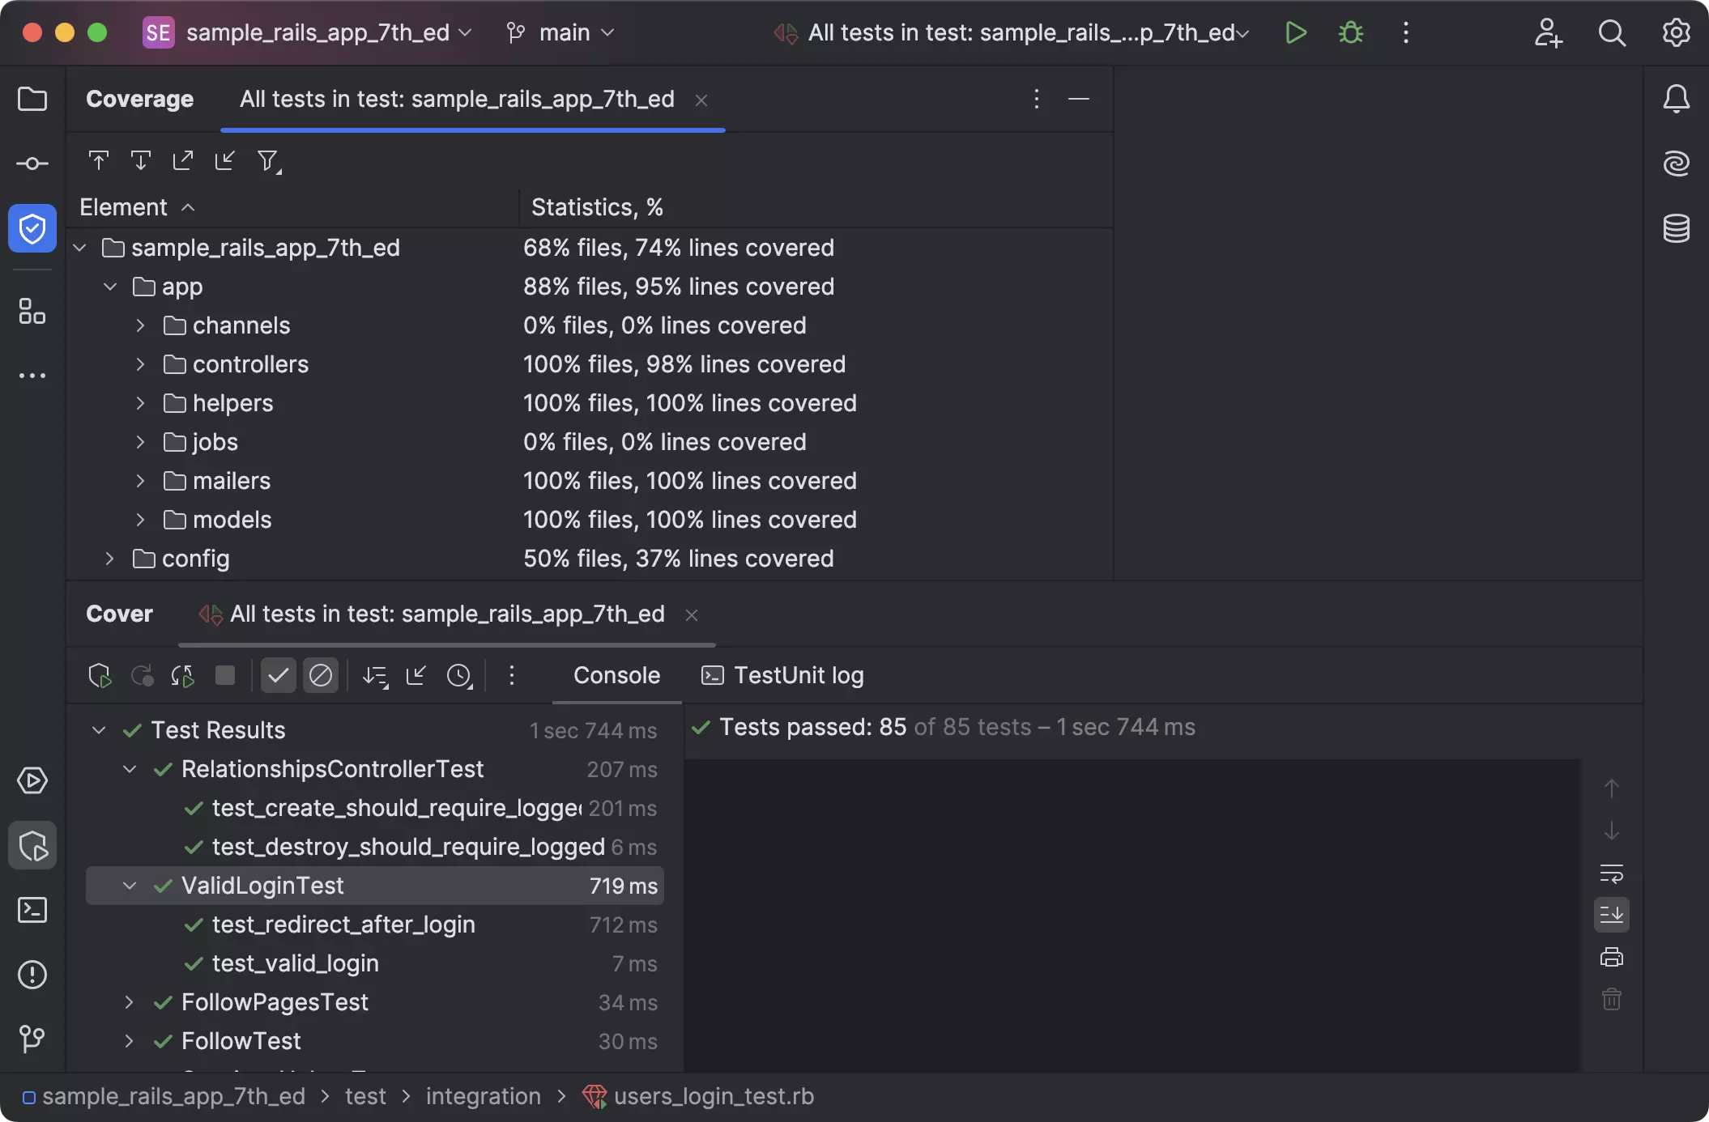This screenshot has width=1709, height=1122.
Task: Expand the controllers folder in coverage
Action: pos(140,364)
